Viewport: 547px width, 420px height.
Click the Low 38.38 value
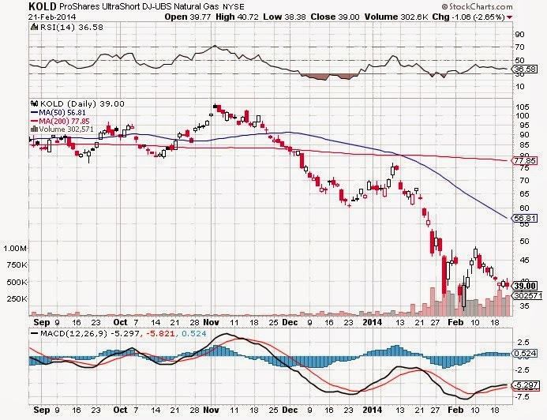pos(284,17)
